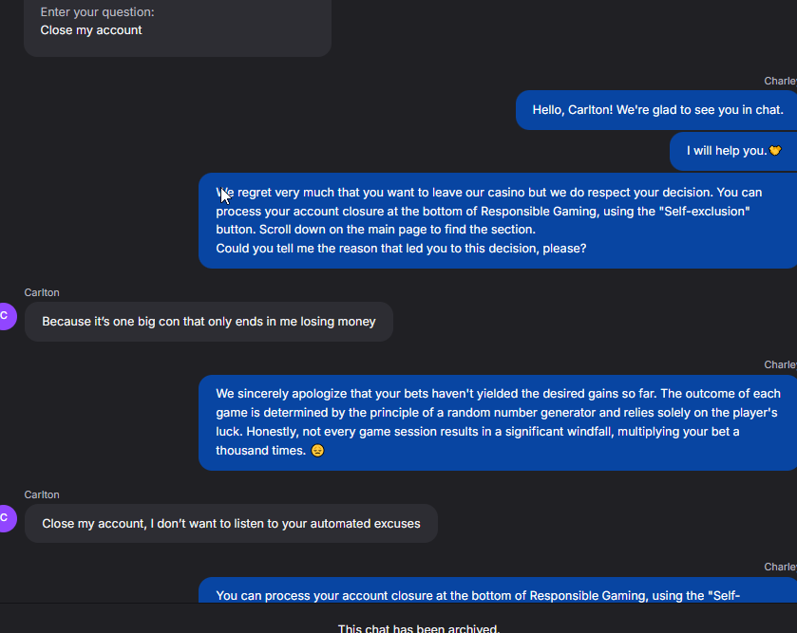Click the "Close my account" question text at top
Screen dimensions: 797x633
point(91,30)
